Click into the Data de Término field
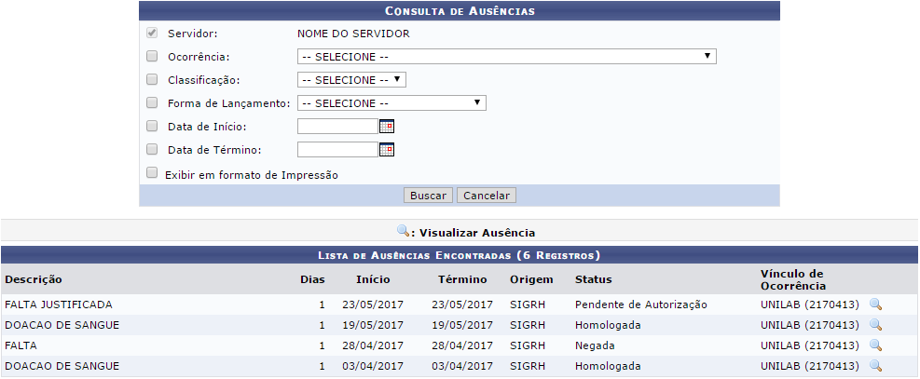920x379 pixels. pos(337,150)
